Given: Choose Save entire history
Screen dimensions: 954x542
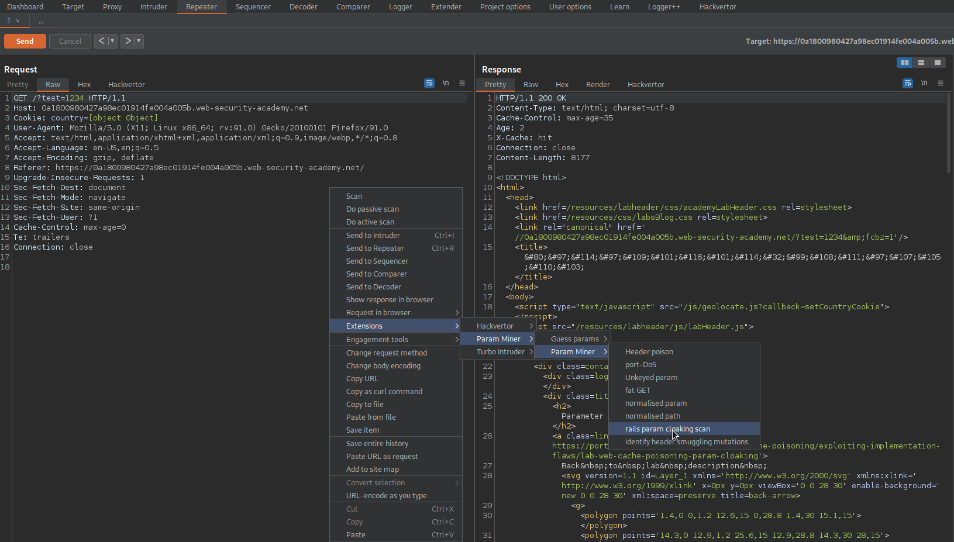Looking at the screenshot, I should tap(396, 444).
